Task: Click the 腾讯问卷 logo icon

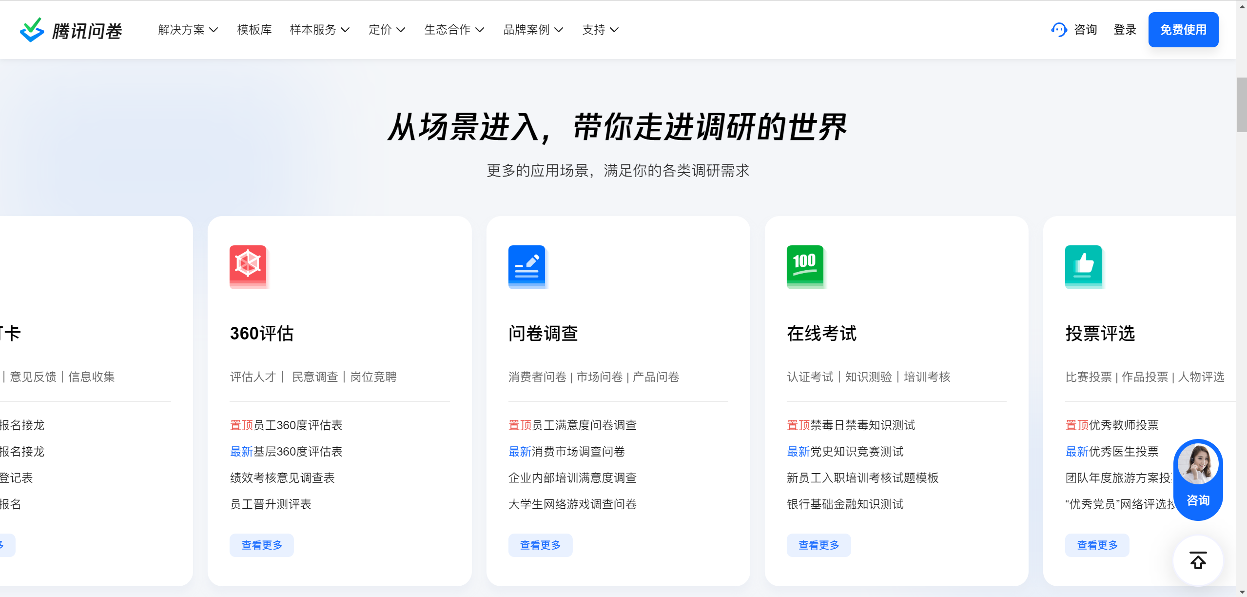Action: coord(32,30)
